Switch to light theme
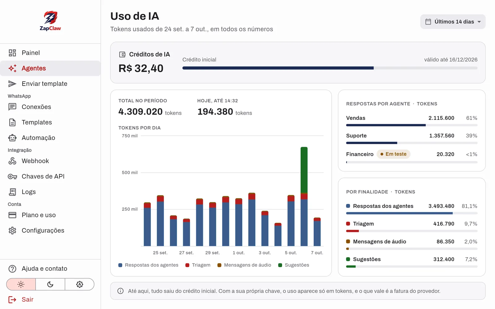This screenshot has width=495, height=309. click(x=21, y=284)
